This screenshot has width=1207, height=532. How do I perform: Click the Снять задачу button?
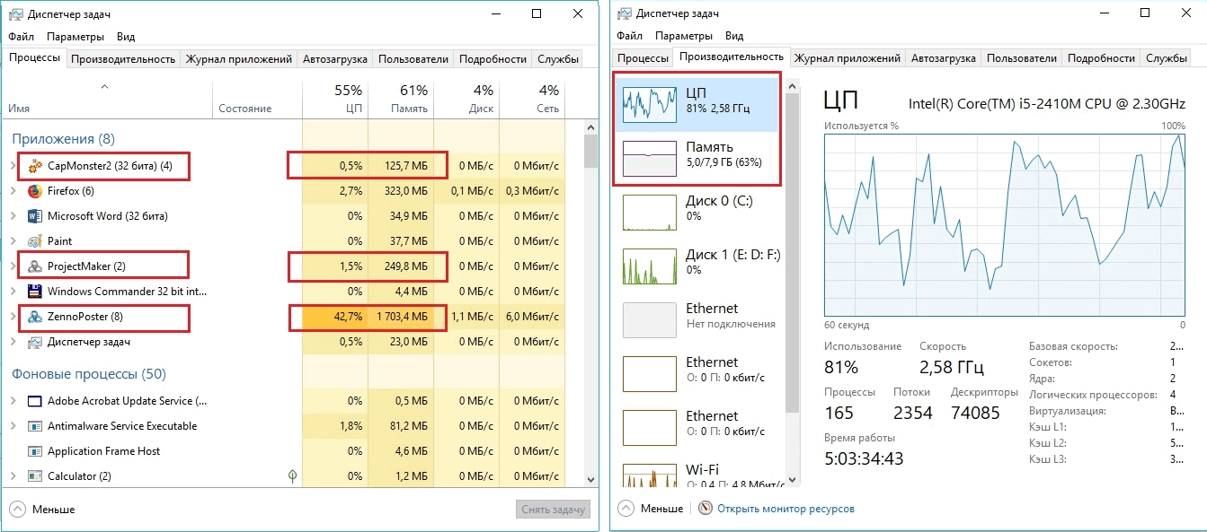pos(554,510)
